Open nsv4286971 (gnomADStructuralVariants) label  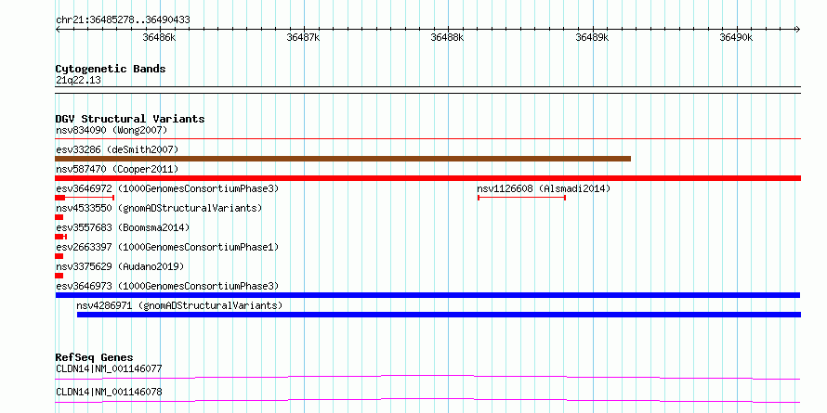(x=179, y=305)
